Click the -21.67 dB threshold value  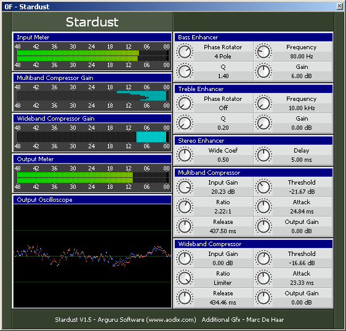[x=302, y=191]
